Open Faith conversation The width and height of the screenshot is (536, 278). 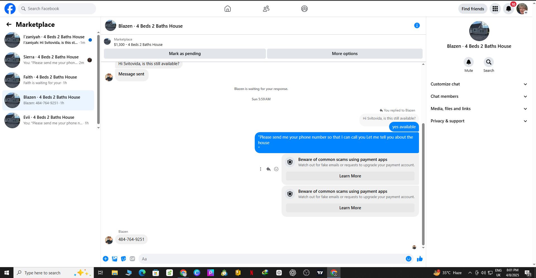click(48, 80)
